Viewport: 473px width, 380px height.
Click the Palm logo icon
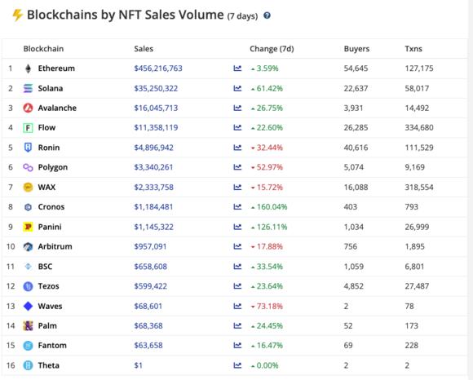28,325
